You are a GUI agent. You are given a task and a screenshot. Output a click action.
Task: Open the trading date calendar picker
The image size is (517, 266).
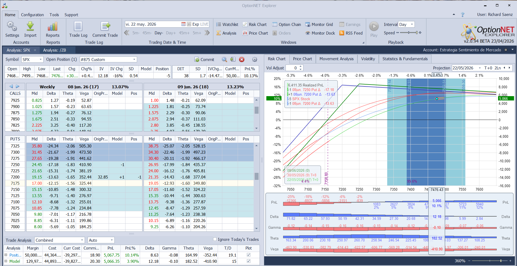[x=183, y=24]
